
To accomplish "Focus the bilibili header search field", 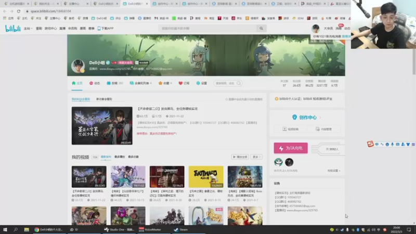I will tap(207, 29).
